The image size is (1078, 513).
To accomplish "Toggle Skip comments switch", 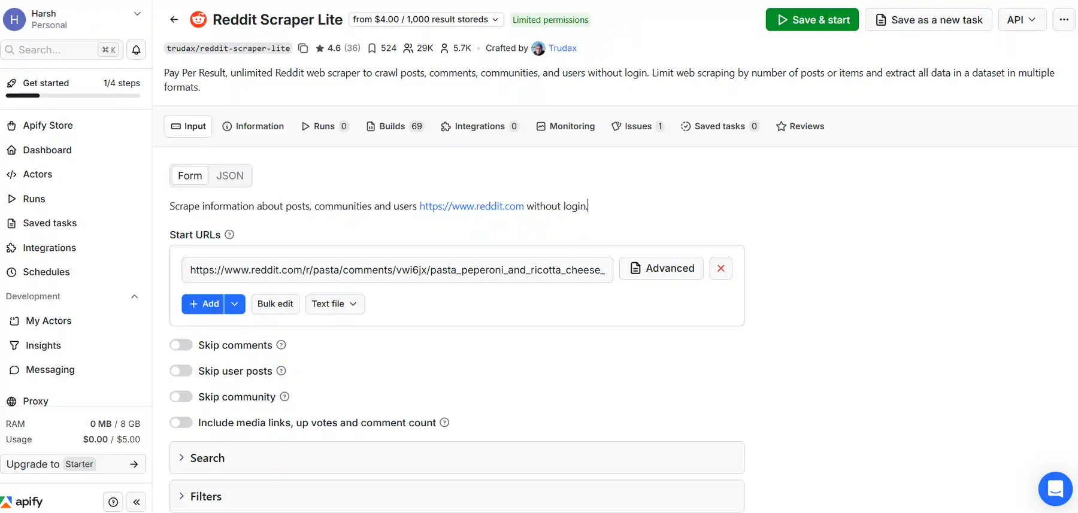I will tap(181, 345).
